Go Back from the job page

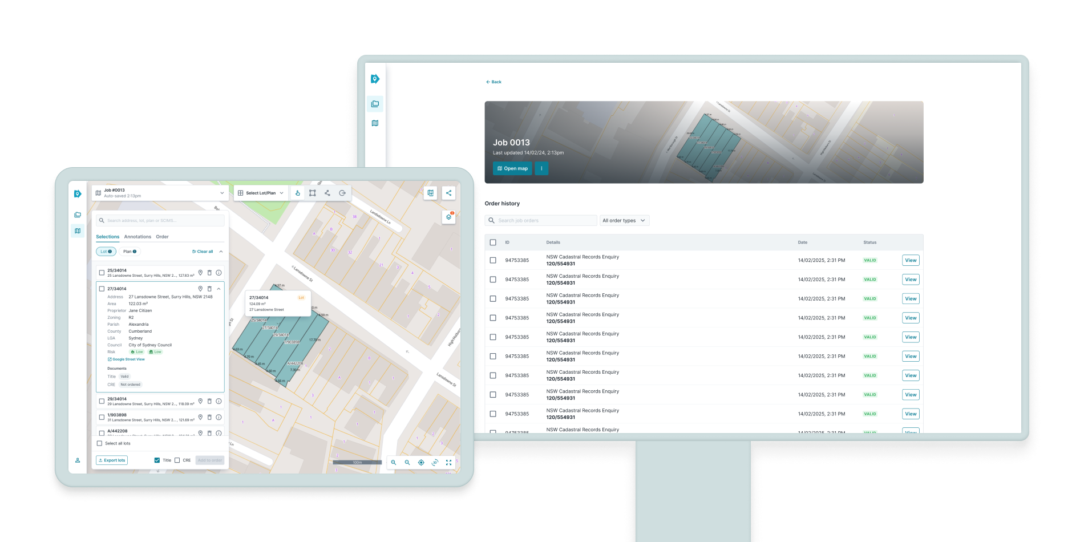(494, 82)
